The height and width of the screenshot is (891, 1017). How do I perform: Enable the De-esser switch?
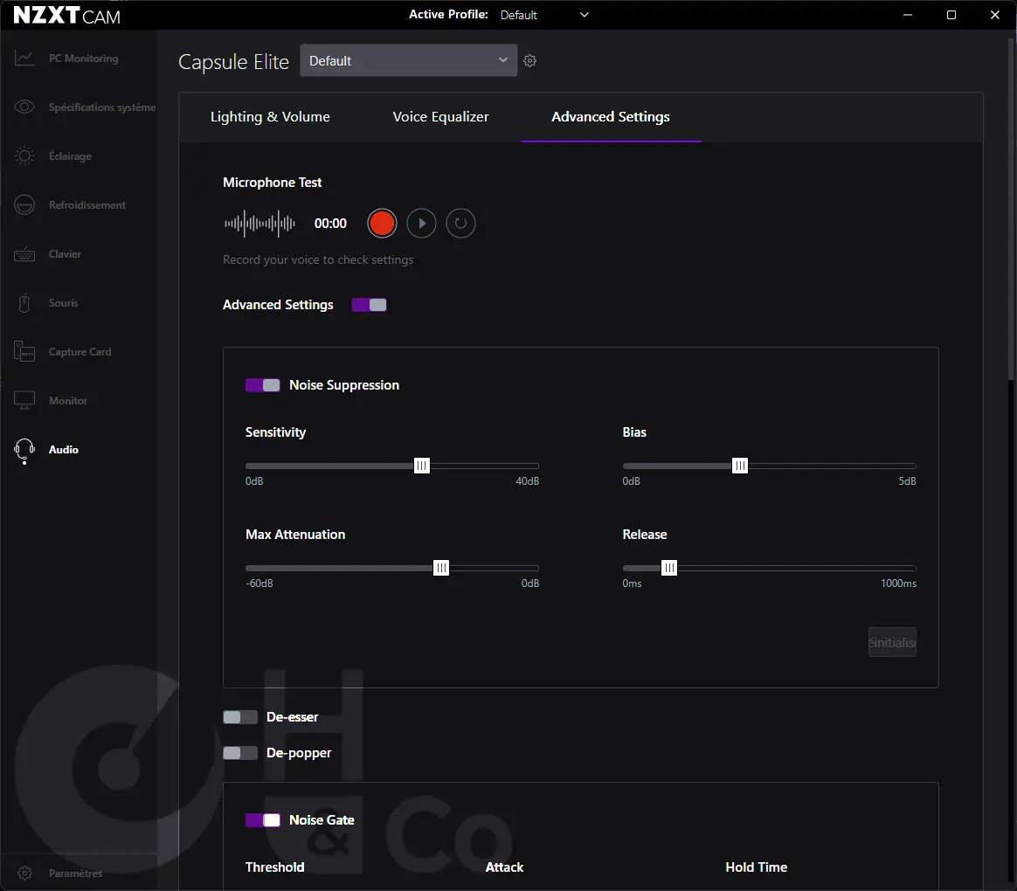(x=240, y=717)
